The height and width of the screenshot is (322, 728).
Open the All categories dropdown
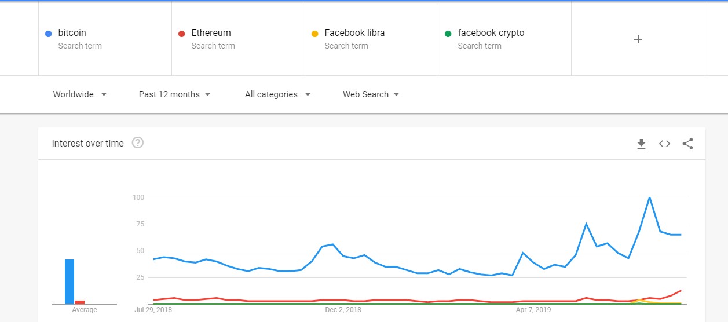point(277,94)
